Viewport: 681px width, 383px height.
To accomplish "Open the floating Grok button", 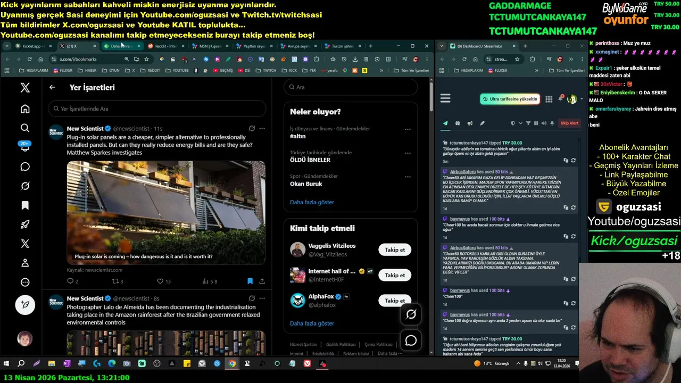I will click(x=411, y=314).
